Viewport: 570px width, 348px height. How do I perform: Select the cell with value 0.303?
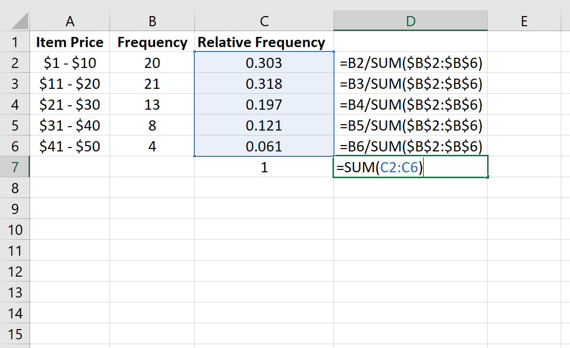264,63
